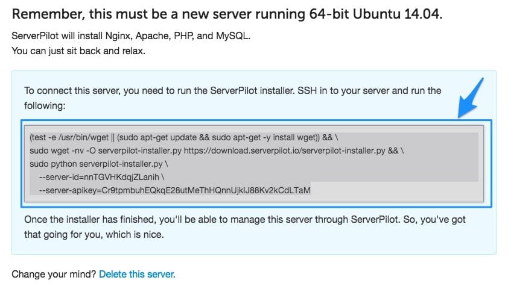
Task: Click the '(test -e /usr/bin/wget' command line
Action: pos(183,137)
